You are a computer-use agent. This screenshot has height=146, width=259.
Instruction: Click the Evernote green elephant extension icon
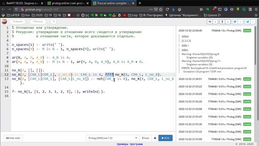click(208, 9)
